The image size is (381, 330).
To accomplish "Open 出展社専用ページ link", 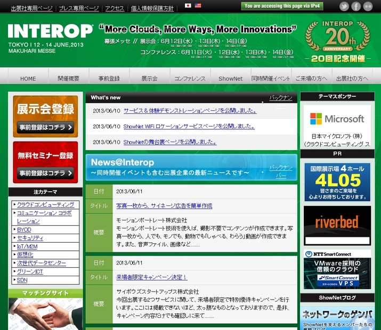I will (32, 9).
